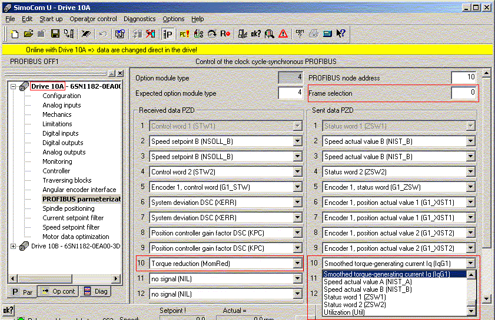Select Spindle positioning in the tree
Image resolution: width=495 pixels, height=320 pixels.
click(x=68, y=208)
